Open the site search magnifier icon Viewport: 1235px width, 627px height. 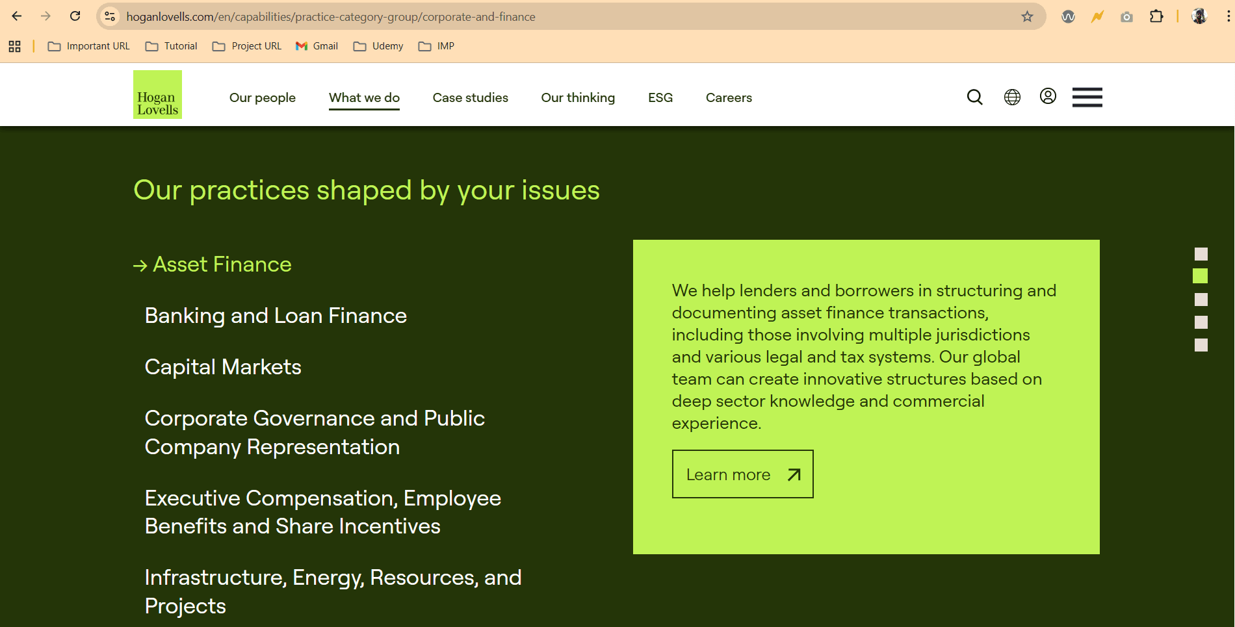[974, 97]
